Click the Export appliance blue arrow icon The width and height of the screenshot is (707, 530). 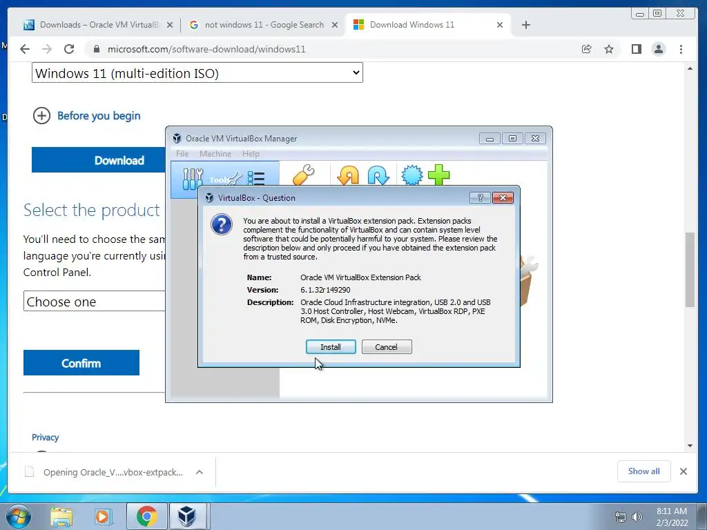pyautogui.click(x=378, y=175)
